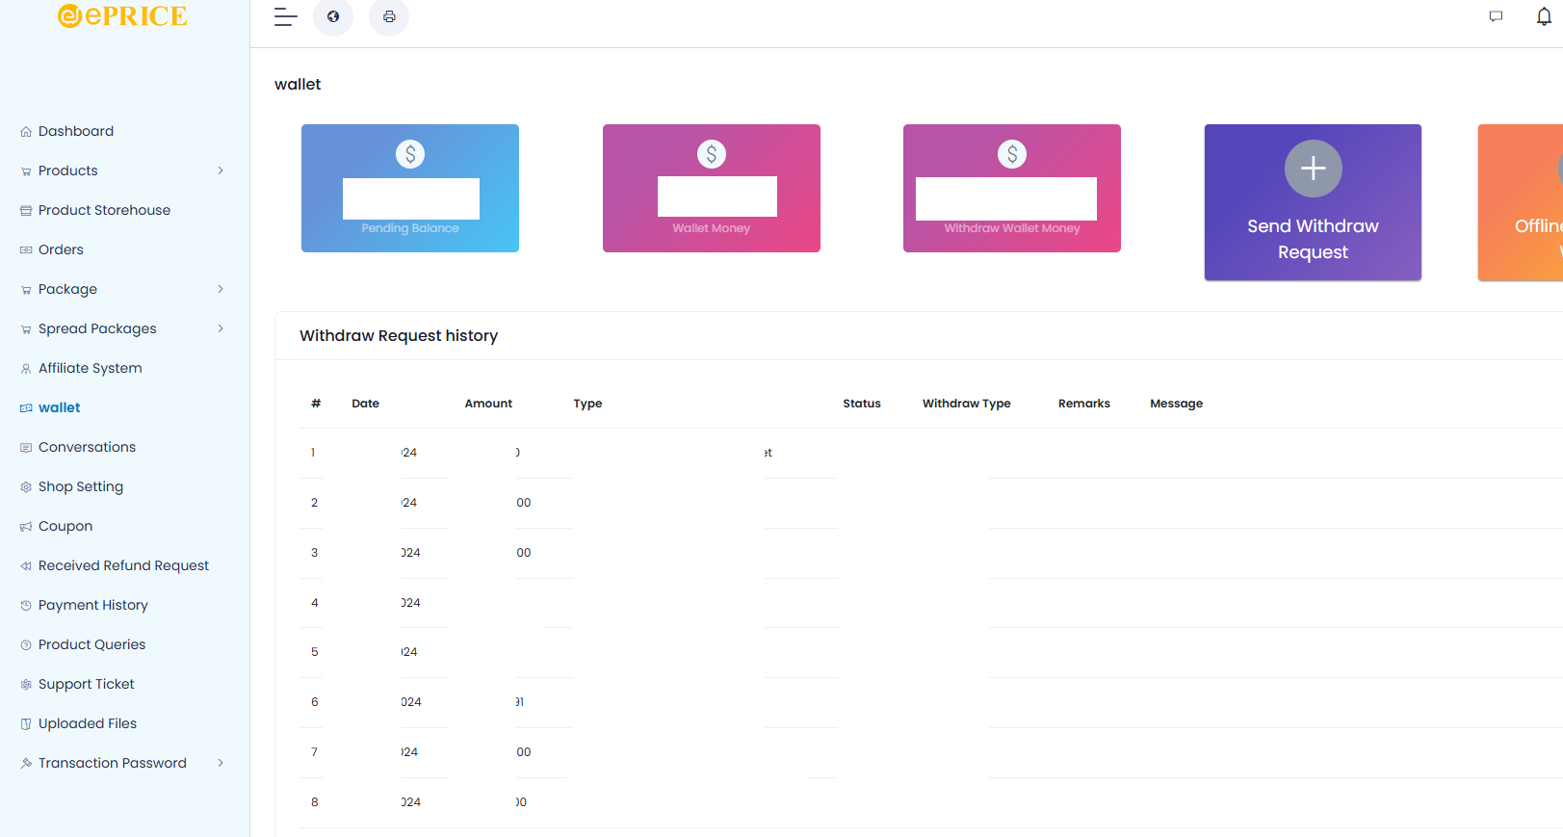Click the Withdraw Wallet Money card

(1012, 188)
